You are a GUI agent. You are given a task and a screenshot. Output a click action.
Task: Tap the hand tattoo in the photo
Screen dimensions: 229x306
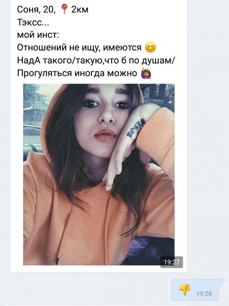(x=136, y=129)
